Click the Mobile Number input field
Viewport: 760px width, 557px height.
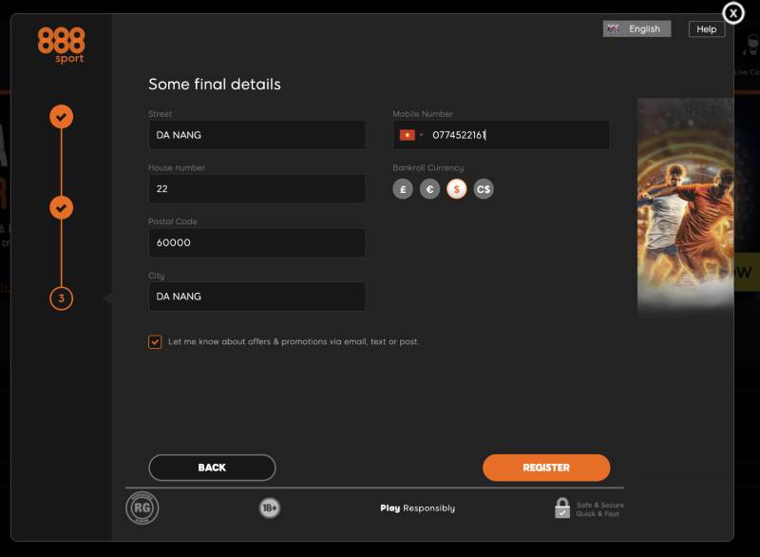pos(516,135)
